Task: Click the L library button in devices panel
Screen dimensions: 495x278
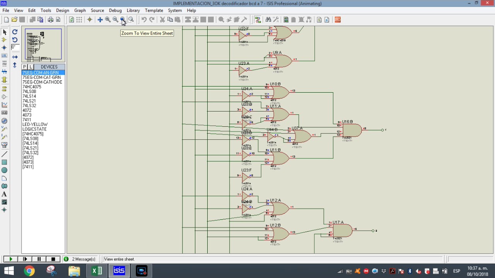Action: (x=31, y=67)
